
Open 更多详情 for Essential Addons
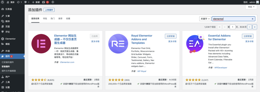pyautogui.click(x=249, y=42)
